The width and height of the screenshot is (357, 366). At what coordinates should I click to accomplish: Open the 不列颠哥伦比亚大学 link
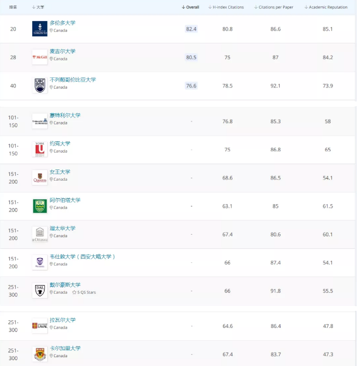(x=73, y=80)
